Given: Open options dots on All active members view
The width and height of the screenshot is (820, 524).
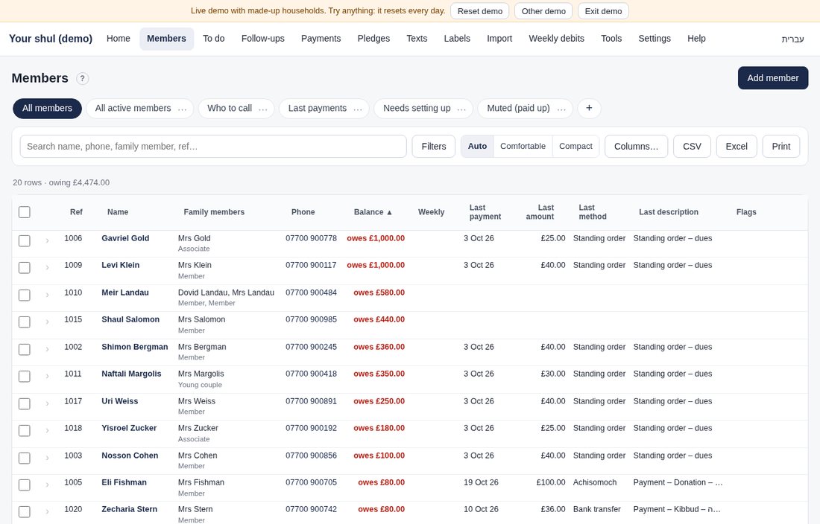Looking at the screenshot, I should [x=182, y=109].
